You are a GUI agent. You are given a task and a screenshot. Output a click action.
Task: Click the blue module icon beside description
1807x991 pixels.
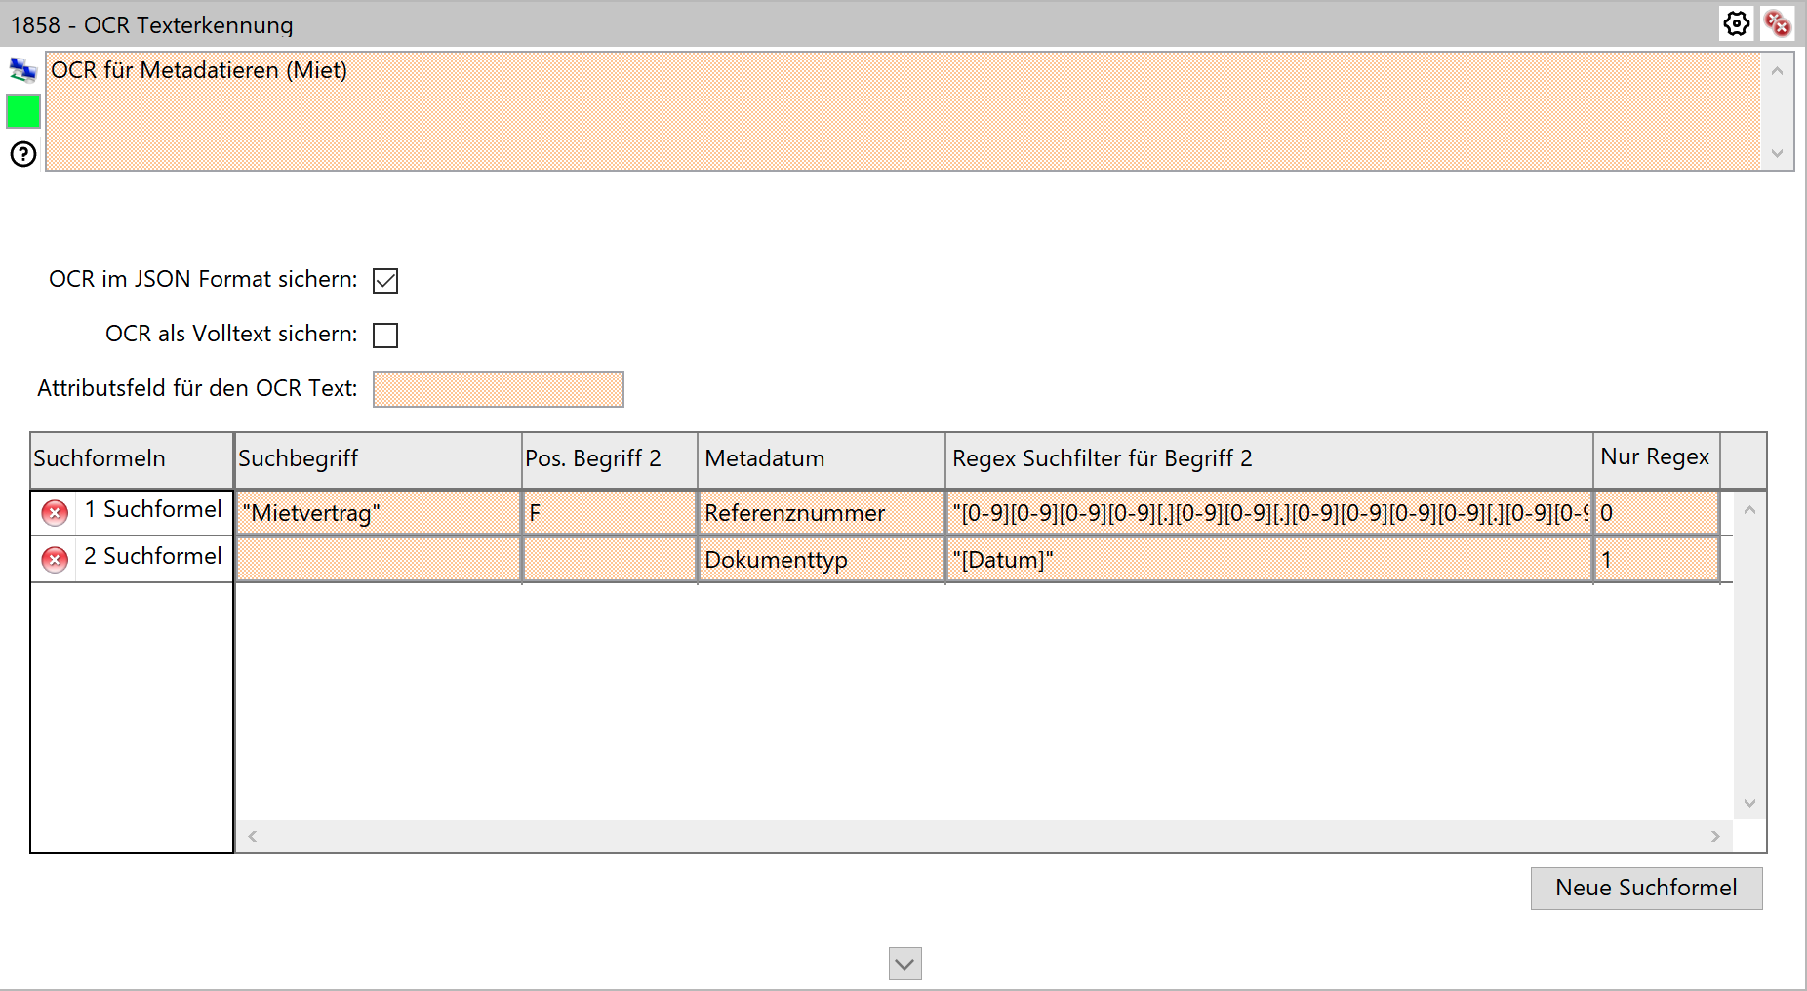point(22,70)
